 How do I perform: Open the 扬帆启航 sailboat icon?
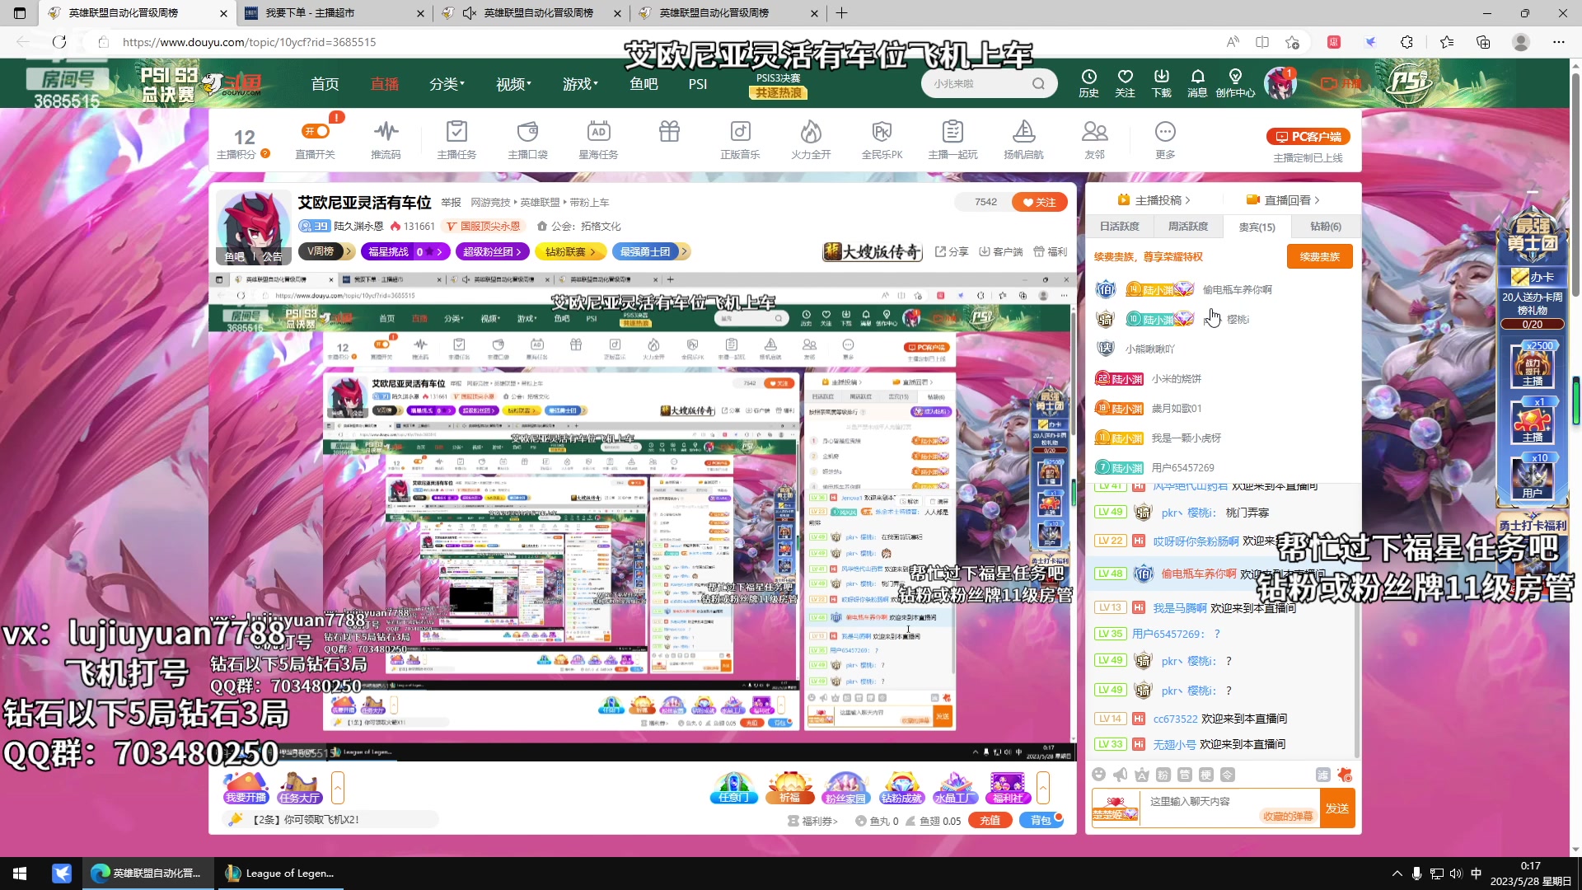(1023, 139)
